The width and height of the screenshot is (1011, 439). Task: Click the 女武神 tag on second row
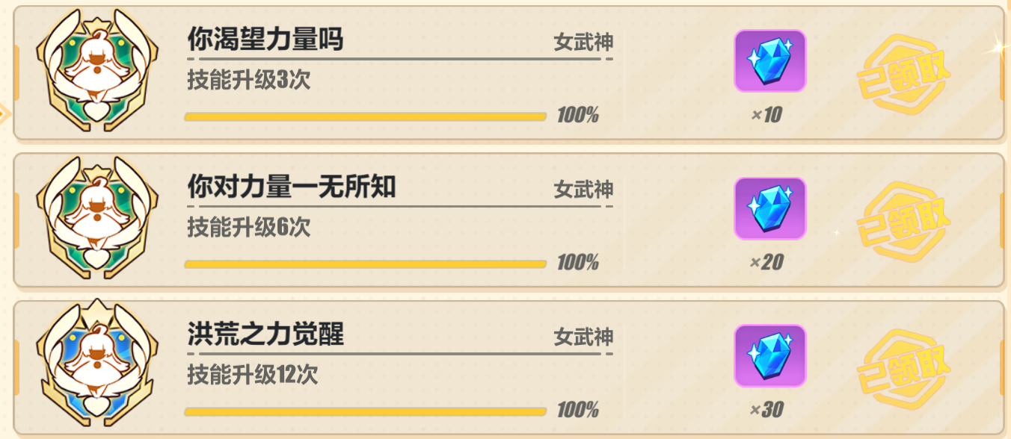coord(583,190)
